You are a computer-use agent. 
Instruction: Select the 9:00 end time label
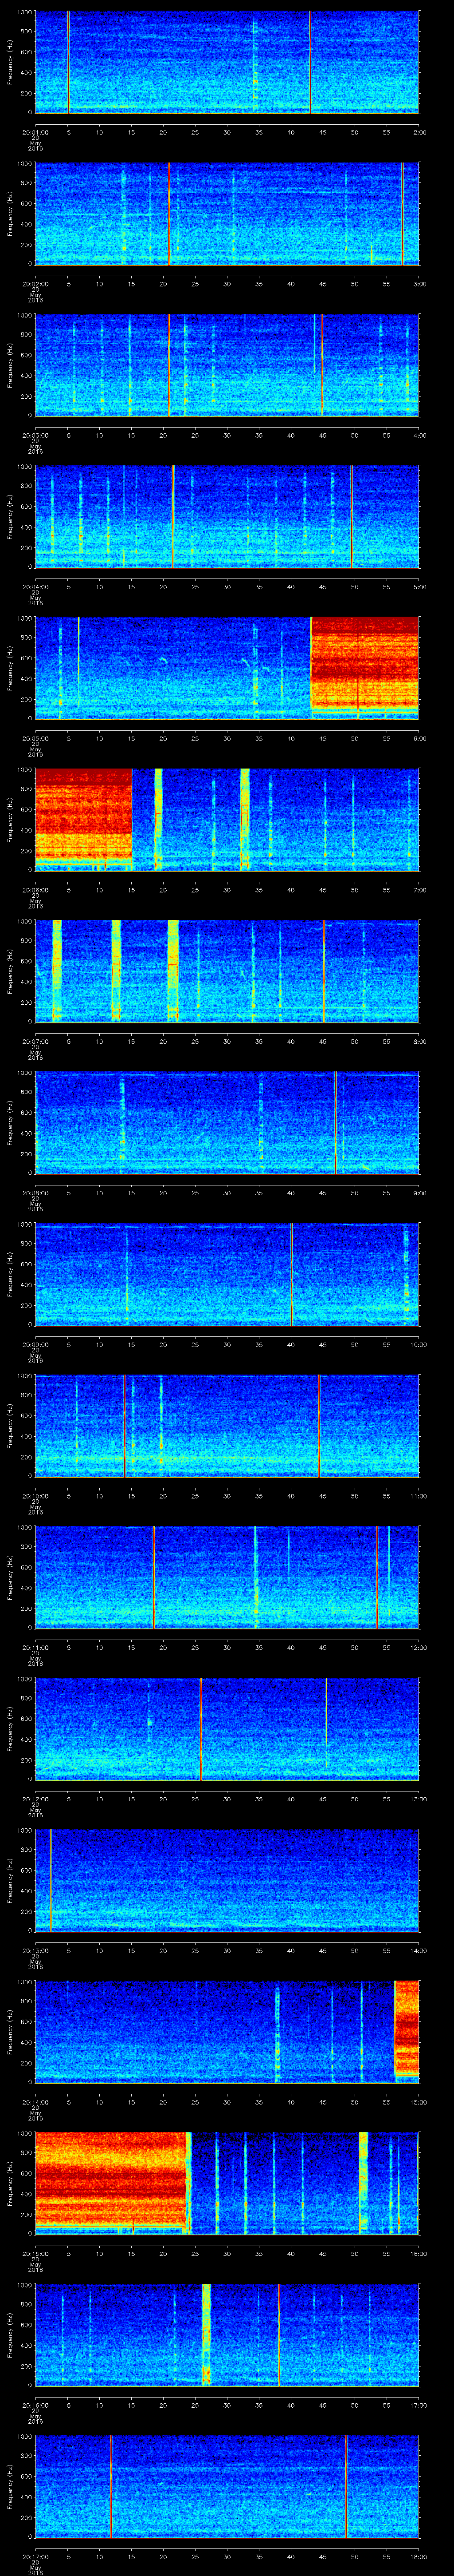point(420,1193)
